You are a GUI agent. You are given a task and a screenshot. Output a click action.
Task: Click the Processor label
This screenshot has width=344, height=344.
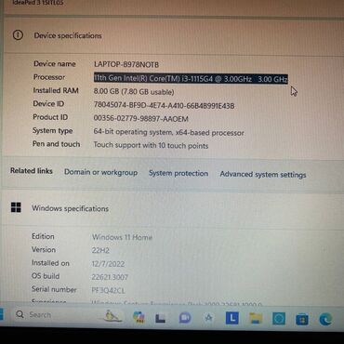pyautogui.click(x=49, y=77)
